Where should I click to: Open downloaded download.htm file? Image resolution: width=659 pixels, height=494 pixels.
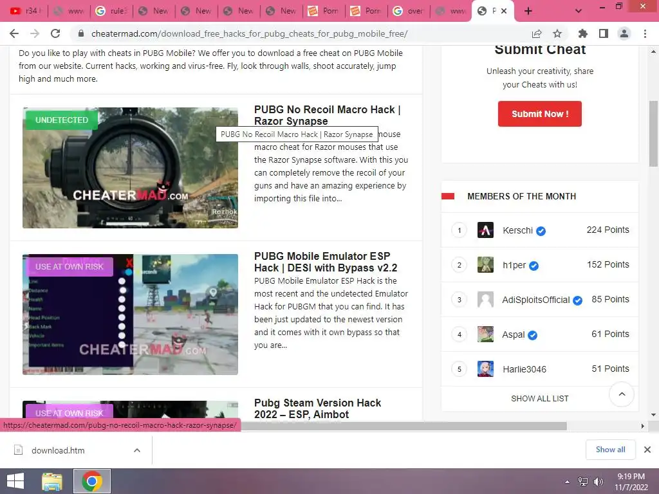tap(58, 450)
